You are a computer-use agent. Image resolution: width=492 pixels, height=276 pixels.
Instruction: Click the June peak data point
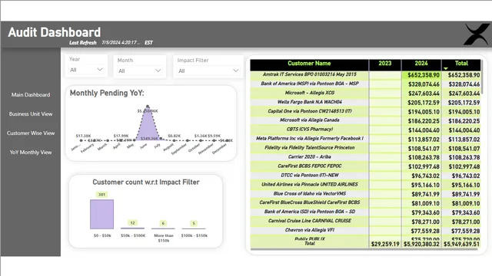click(148, 107)
